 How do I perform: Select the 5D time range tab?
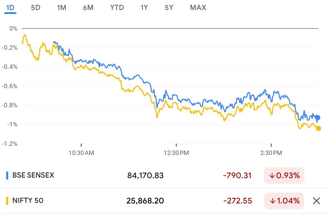(x=36, y=8)
